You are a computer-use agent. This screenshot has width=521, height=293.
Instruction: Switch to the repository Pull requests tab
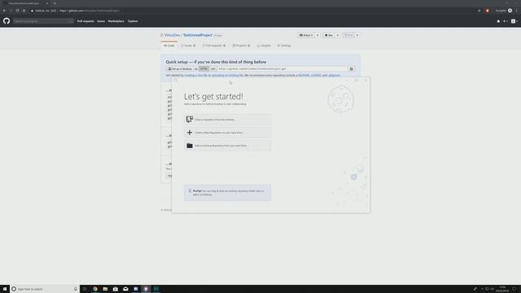(213, 46)
